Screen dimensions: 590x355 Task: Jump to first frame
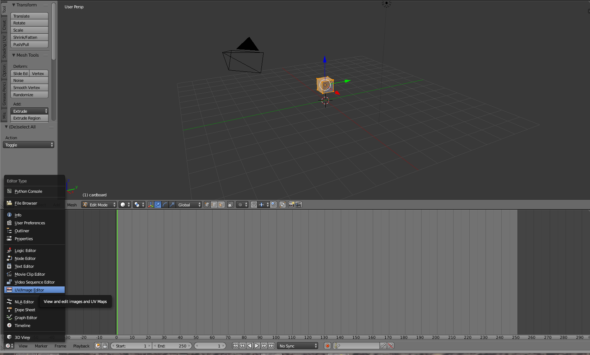coord(235,346)
